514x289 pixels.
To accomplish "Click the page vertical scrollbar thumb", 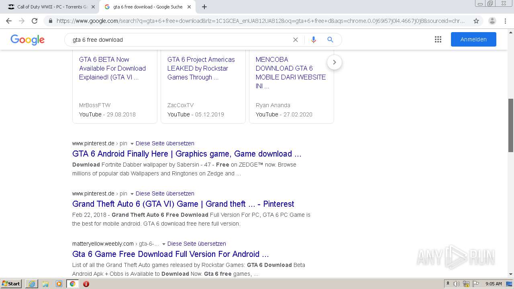I will pos(511,125).
